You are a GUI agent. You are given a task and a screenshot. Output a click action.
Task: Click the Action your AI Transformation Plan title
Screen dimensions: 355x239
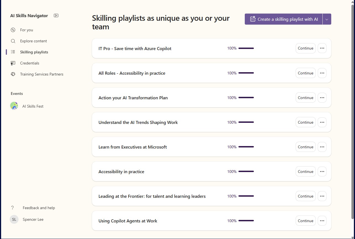pos(133,98)
